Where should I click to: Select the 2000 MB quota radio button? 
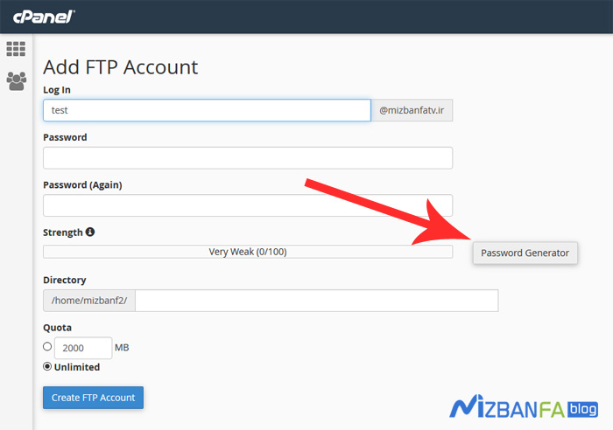[x=47, y=346]
